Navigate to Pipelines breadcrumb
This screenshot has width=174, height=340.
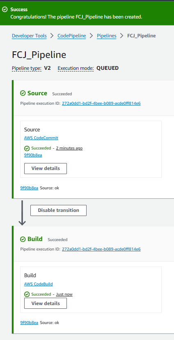(x=106, y=36)
